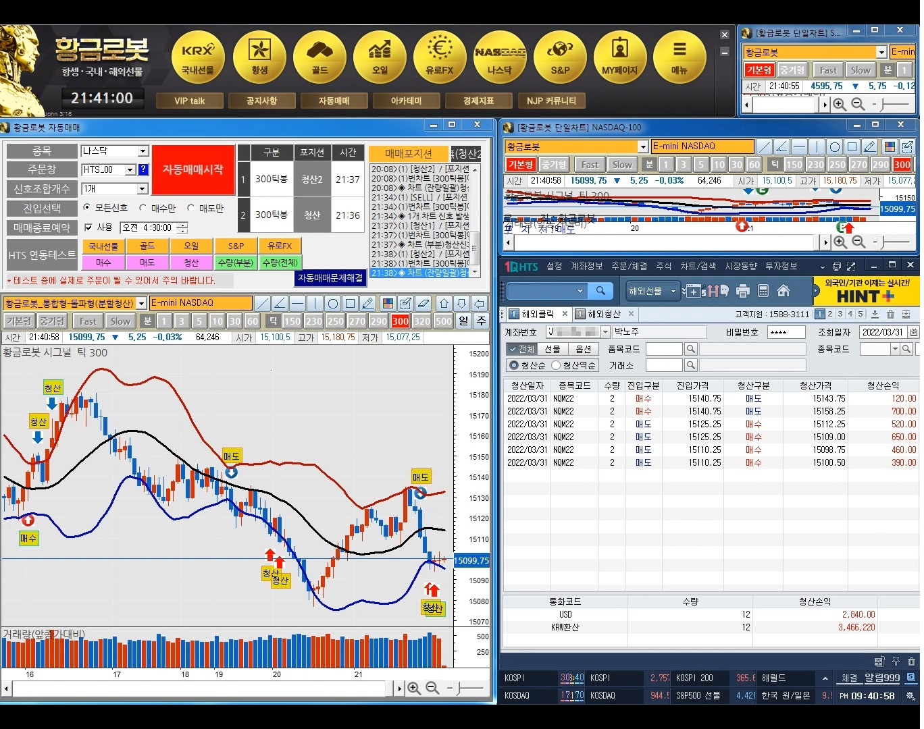Open the 유로FX euro icon
Image resolution: width=924 pixels, height=729 pixels.
[x=440, y=57]
